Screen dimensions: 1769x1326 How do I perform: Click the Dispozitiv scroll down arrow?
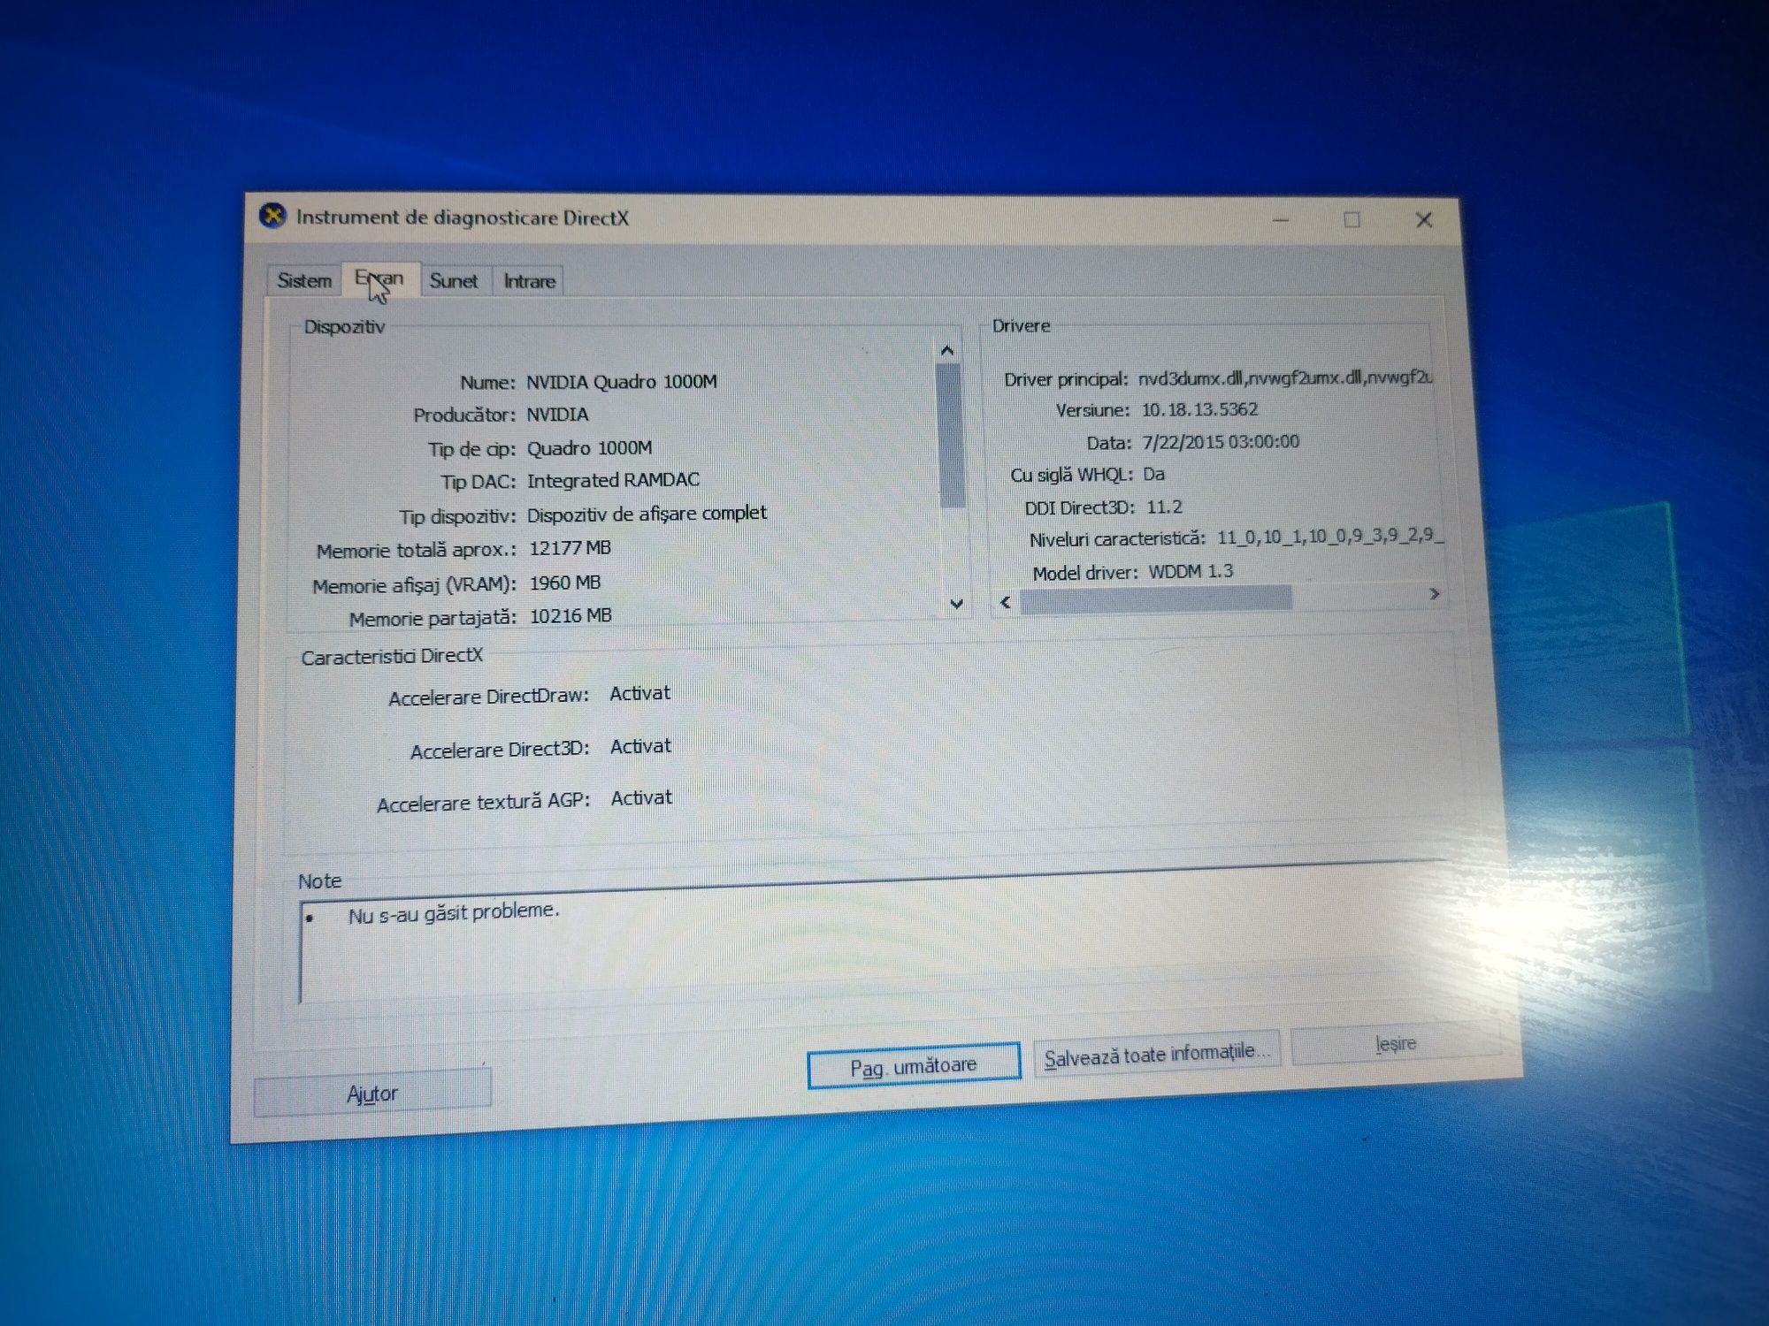pos(955,604)
